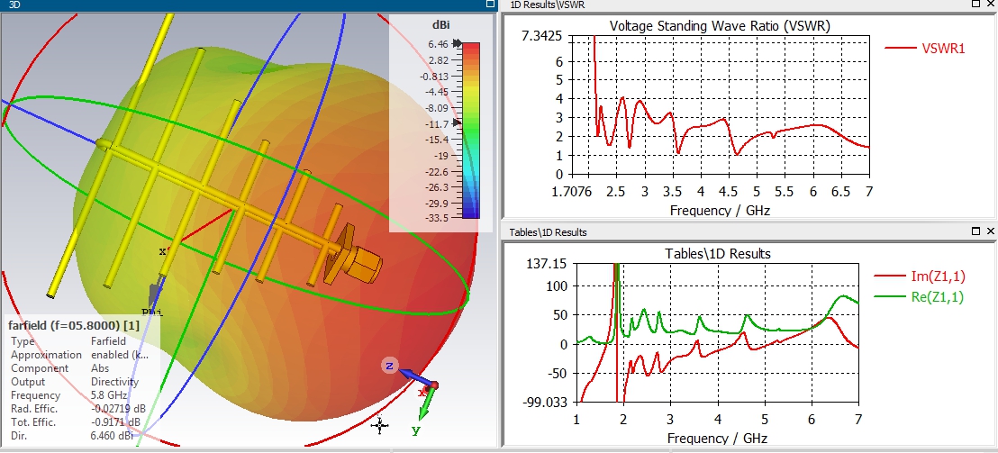Click the 5.8 GHz frequency value in the farfield info
Image resolution: width=998 pixels, height=453 pixels.
(109, 395)
